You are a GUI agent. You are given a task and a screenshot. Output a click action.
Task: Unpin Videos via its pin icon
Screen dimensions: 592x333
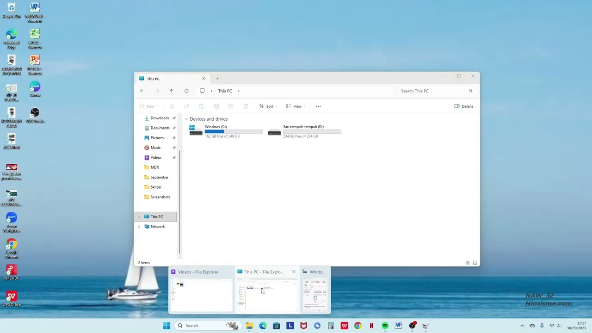click(174, 158)
